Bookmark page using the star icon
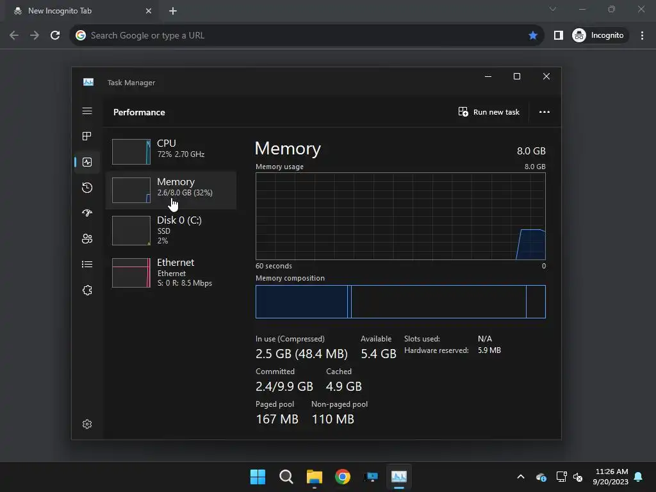The height and width of the screenshot is (492, 656). [x=532, y=36]
